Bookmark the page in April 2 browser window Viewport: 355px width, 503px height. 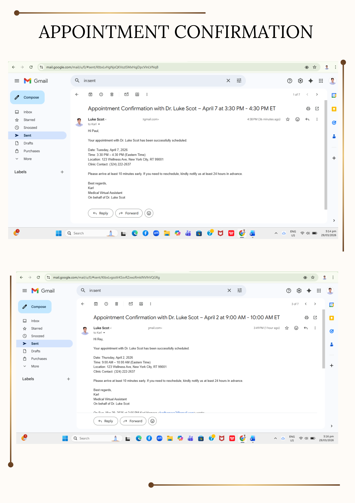pyautogui.click(x=313, y=277)
